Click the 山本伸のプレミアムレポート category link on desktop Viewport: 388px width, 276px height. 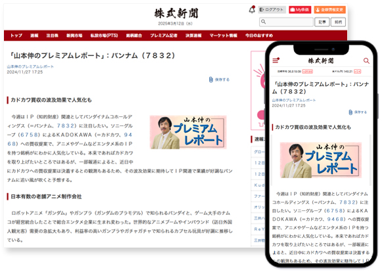point(30,66)
